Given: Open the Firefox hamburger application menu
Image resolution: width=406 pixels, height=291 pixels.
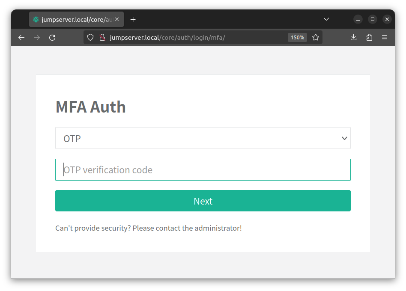Looking at the screenshot, I should (x=385, y=38).
